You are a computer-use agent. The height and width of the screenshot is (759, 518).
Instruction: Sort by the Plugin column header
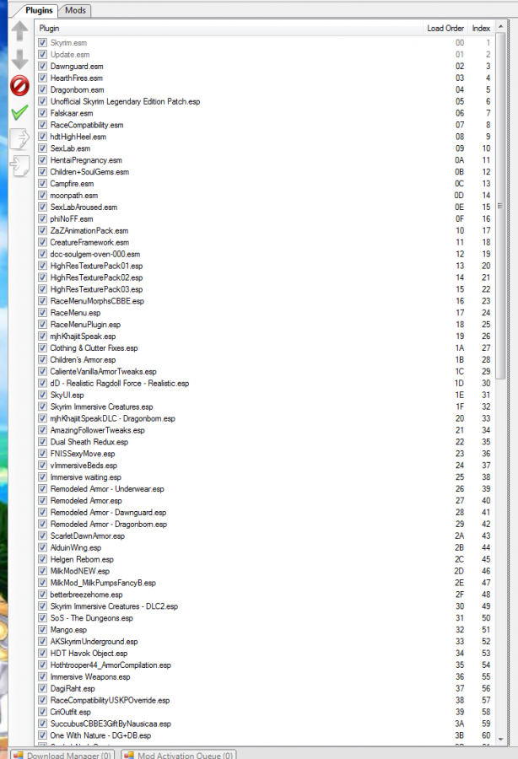click(x=229, y=29)
